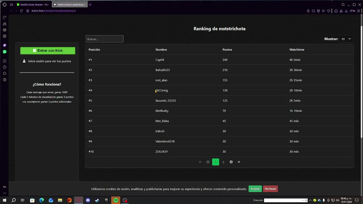
Task: Click the Entrar con Kick button
Action: [48, 50]
